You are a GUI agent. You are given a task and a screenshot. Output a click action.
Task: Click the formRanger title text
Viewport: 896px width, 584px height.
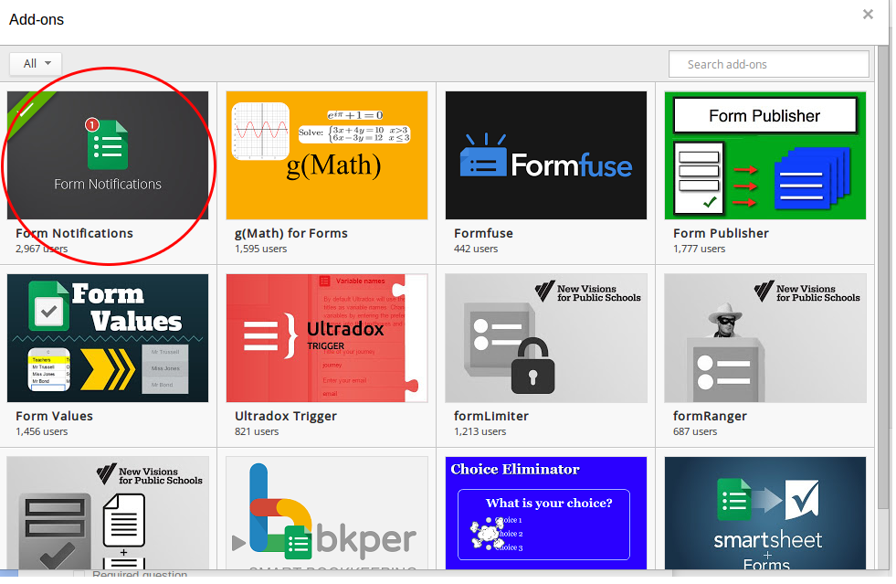[x=710, y=417]
